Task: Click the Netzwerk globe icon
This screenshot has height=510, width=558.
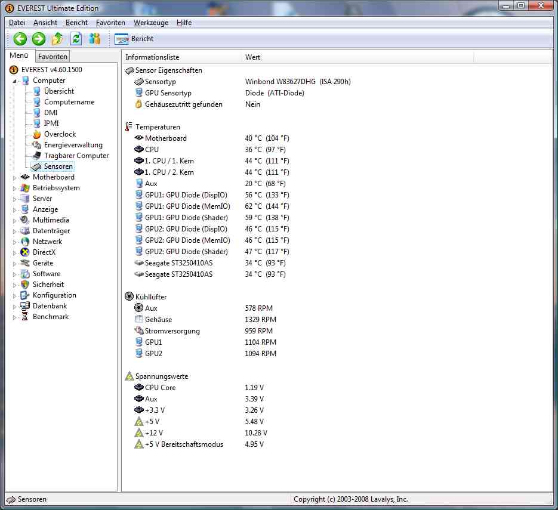Action: 25,242
